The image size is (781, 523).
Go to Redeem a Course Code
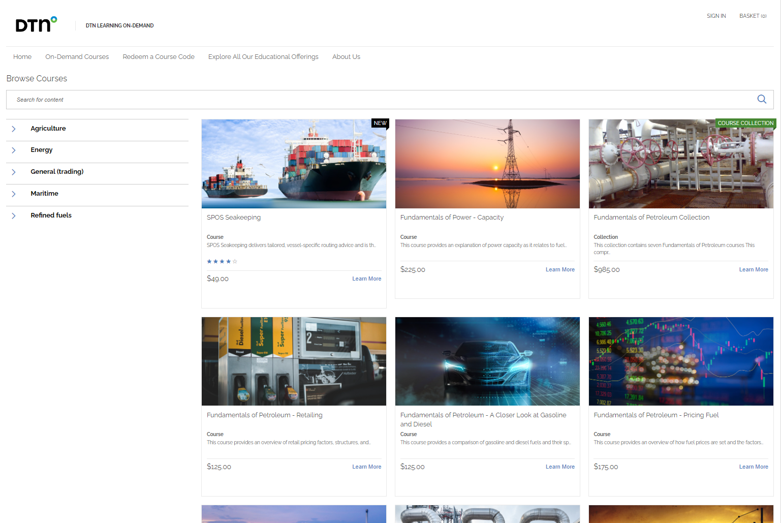point(159,56)
